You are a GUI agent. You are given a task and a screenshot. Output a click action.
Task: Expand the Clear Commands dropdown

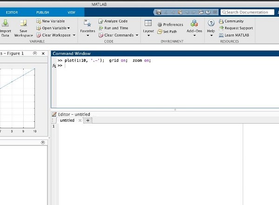coord(136,35)
